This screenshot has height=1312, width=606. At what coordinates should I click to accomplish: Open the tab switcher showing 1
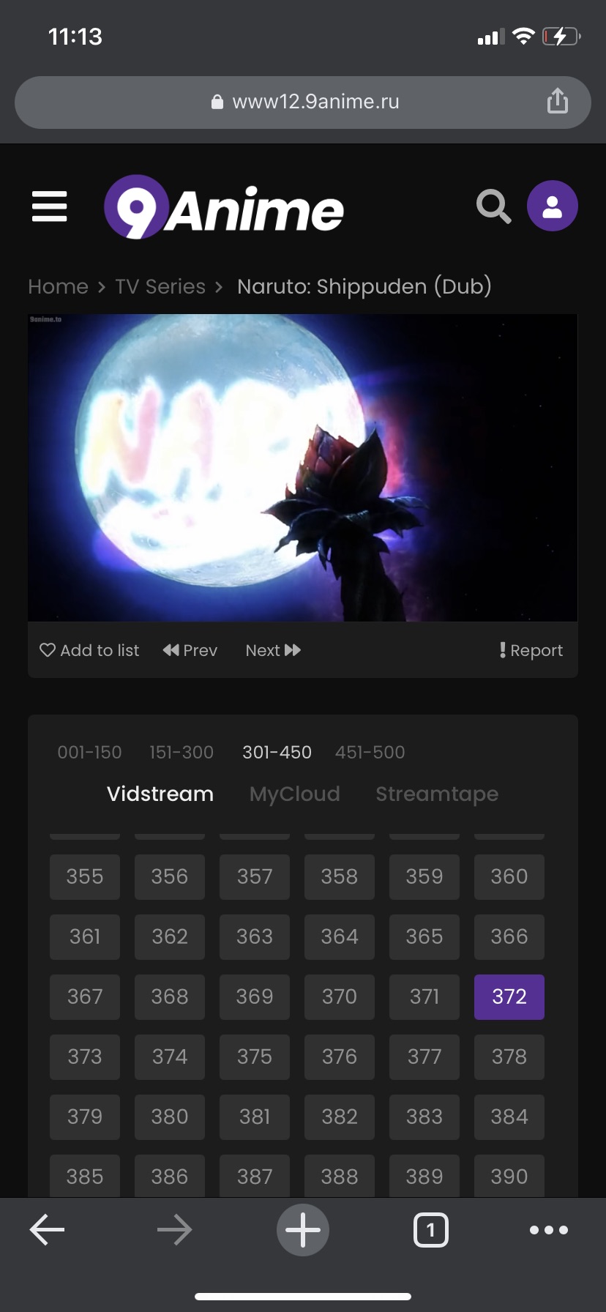pyautogui.click(x=431, y=1230)
